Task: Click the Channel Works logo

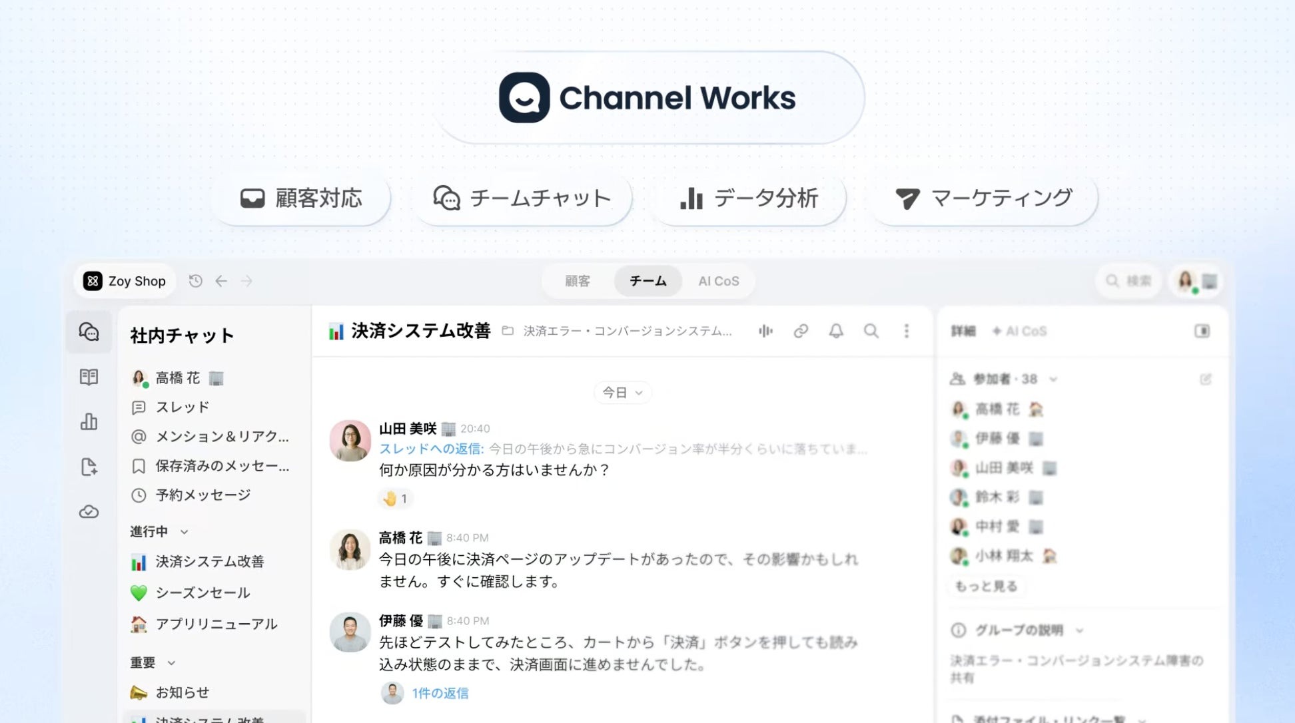Action: (647, 98)
